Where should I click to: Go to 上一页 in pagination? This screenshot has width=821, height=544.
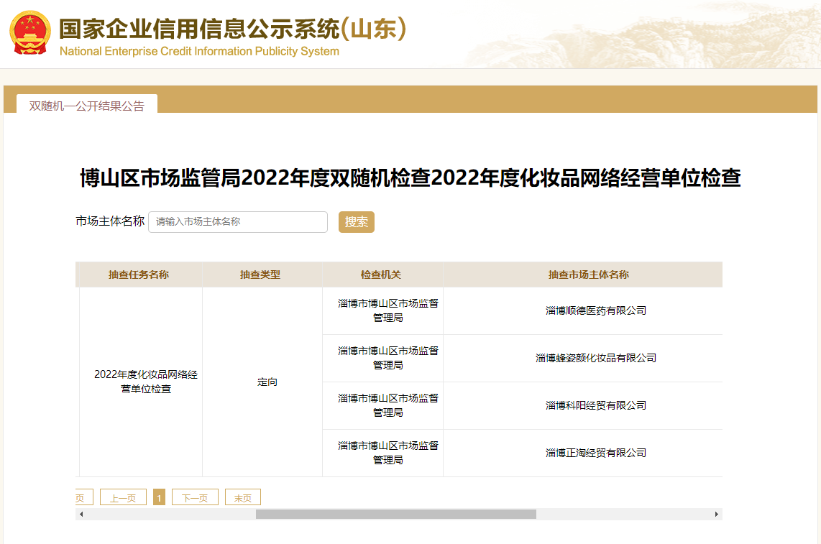[123, 497]
